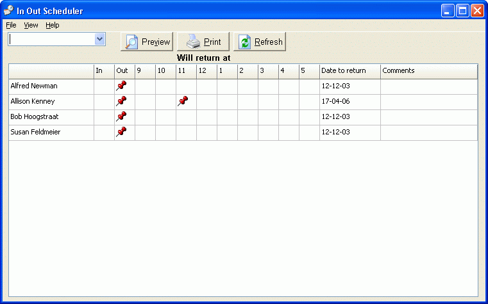The height and width of the screenshot is (304, 488).
Task: Open the Help menu
Action: 53,25
